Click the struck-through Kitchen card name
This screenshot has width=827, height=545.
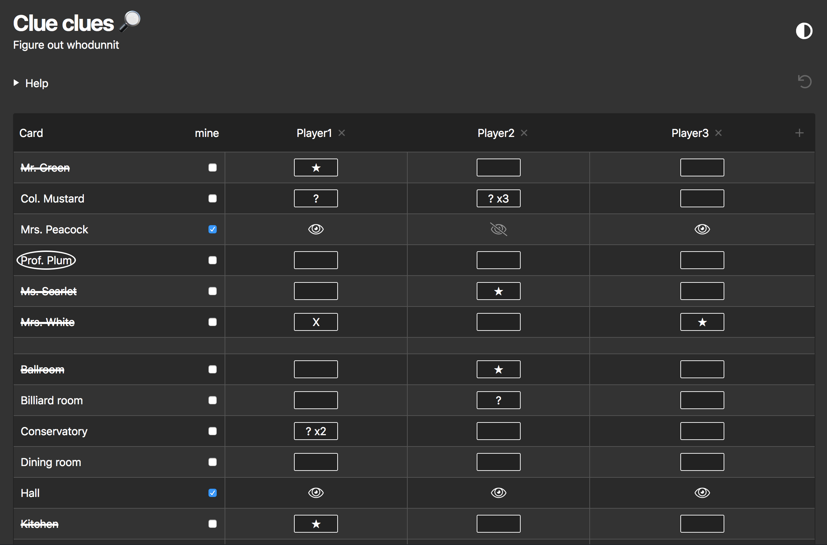pyautogui.click(x=39, y=524)
